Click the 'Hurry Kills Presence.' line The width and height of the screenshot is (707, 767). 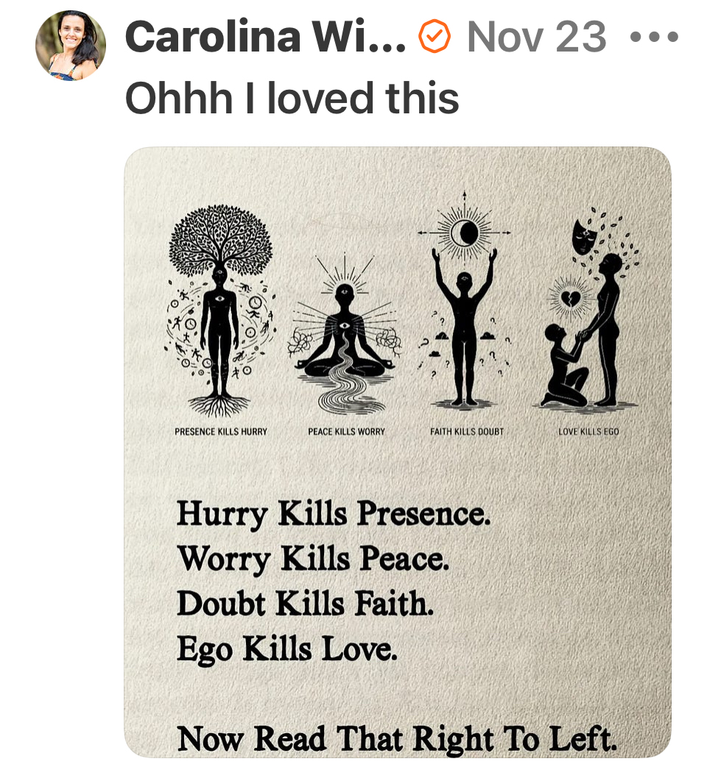coord(333,515)
